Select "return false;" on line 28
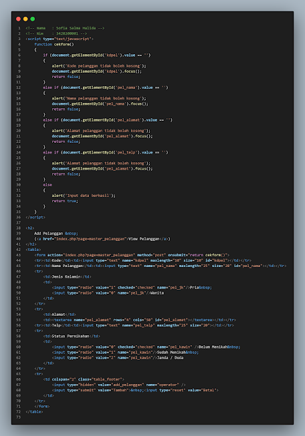This screenshot has height=436, width=305. click(x=66, y=174)
